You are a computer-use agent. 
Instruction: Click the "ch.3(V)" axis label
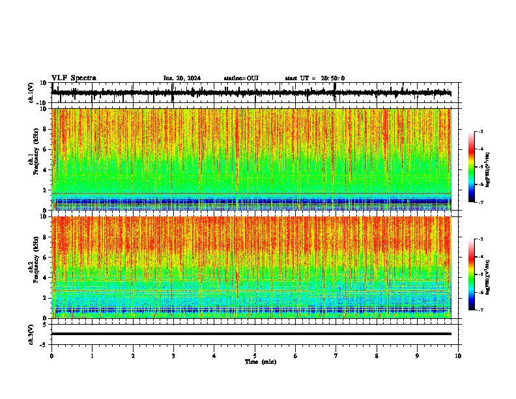tap(31, 334)
